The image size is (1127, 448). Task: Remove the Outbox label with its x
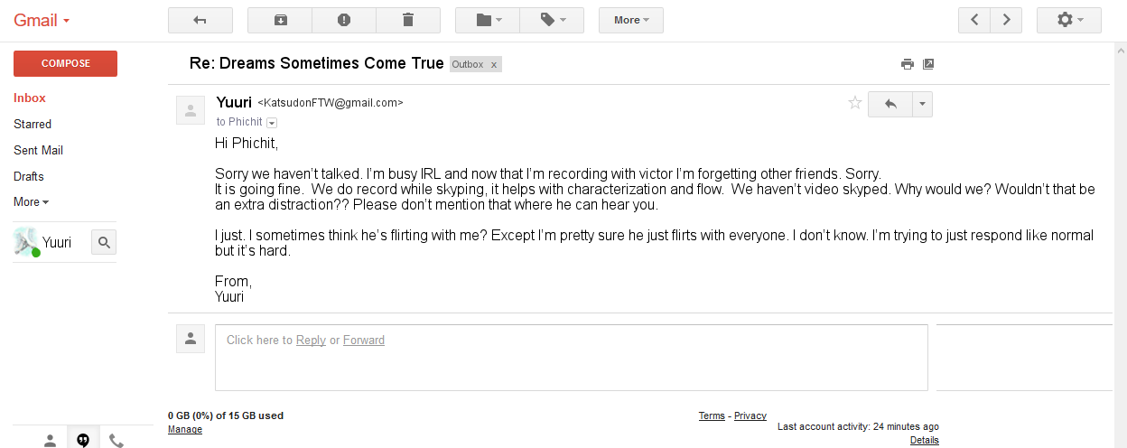[x=494, y=65]
